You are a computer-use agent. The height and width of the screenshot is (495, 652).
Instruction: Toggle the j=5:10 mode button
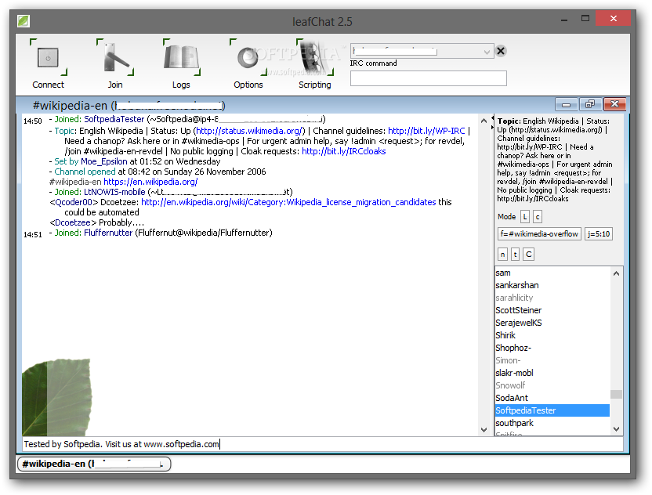coord(599,234)
